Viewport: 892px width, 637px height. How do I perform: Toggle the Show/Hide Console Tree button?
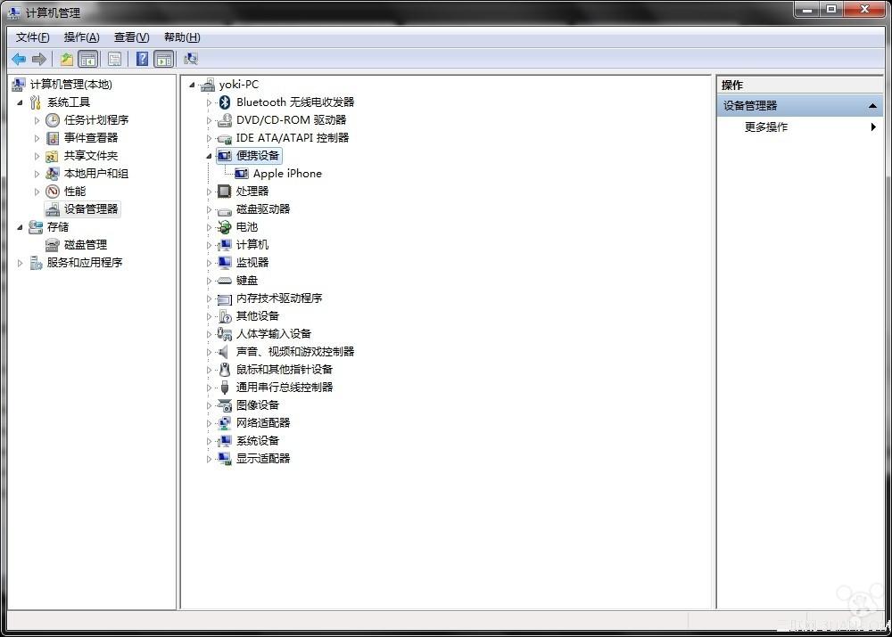[x=87, y=59]
